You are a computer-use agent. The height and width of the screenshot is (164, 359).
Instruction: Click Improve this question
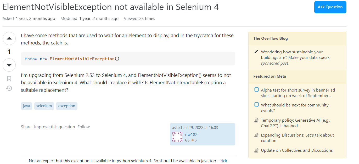pos(54,127)
